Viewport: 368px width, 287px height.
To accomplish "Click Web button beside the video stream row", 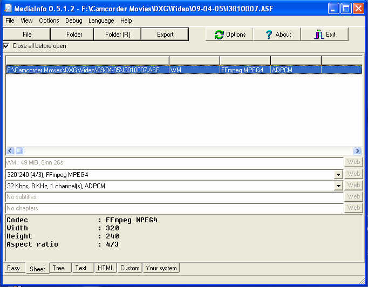I will coord(353,174).
